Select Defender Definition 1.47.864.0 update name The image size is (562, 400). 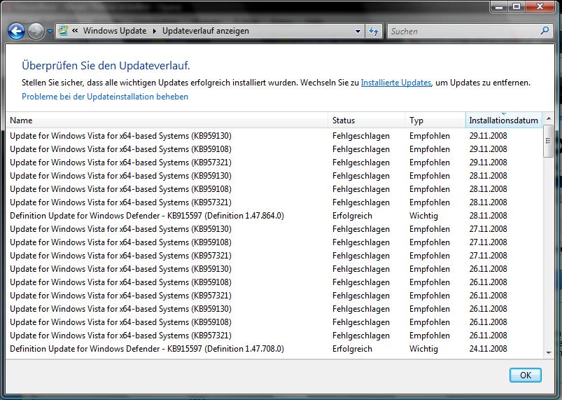click(x=147, y=216)
